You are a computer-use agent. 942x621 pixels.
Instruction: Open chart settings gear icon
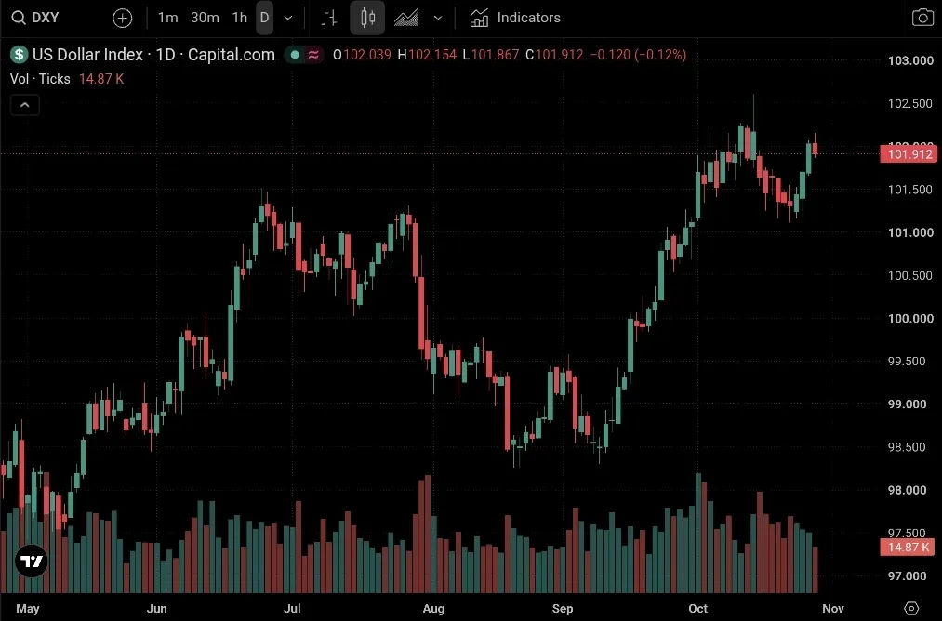pyautogui.click(x=911, y=608)
